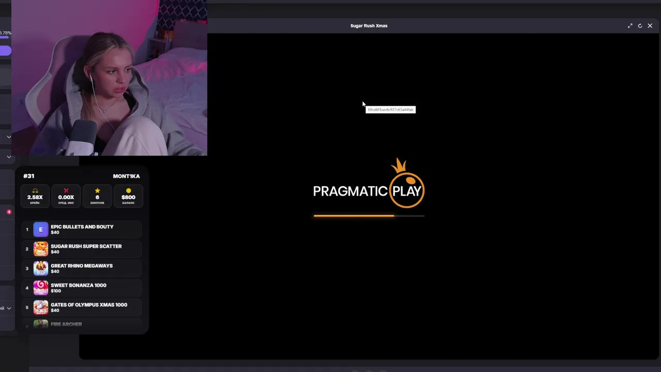The height and width of the screenshot is (372, 661).
Task: Click the streamer webcam overlay
Action: click(x=109, y=78)
